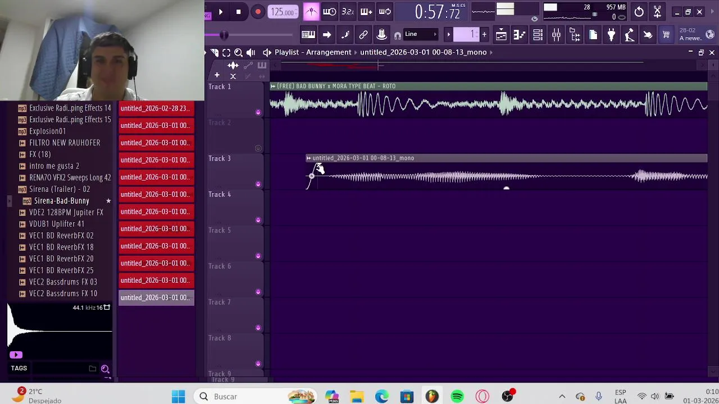Toggle step editing arrow icon
This screenshot has width=719, height=404.
coord(327,35)
